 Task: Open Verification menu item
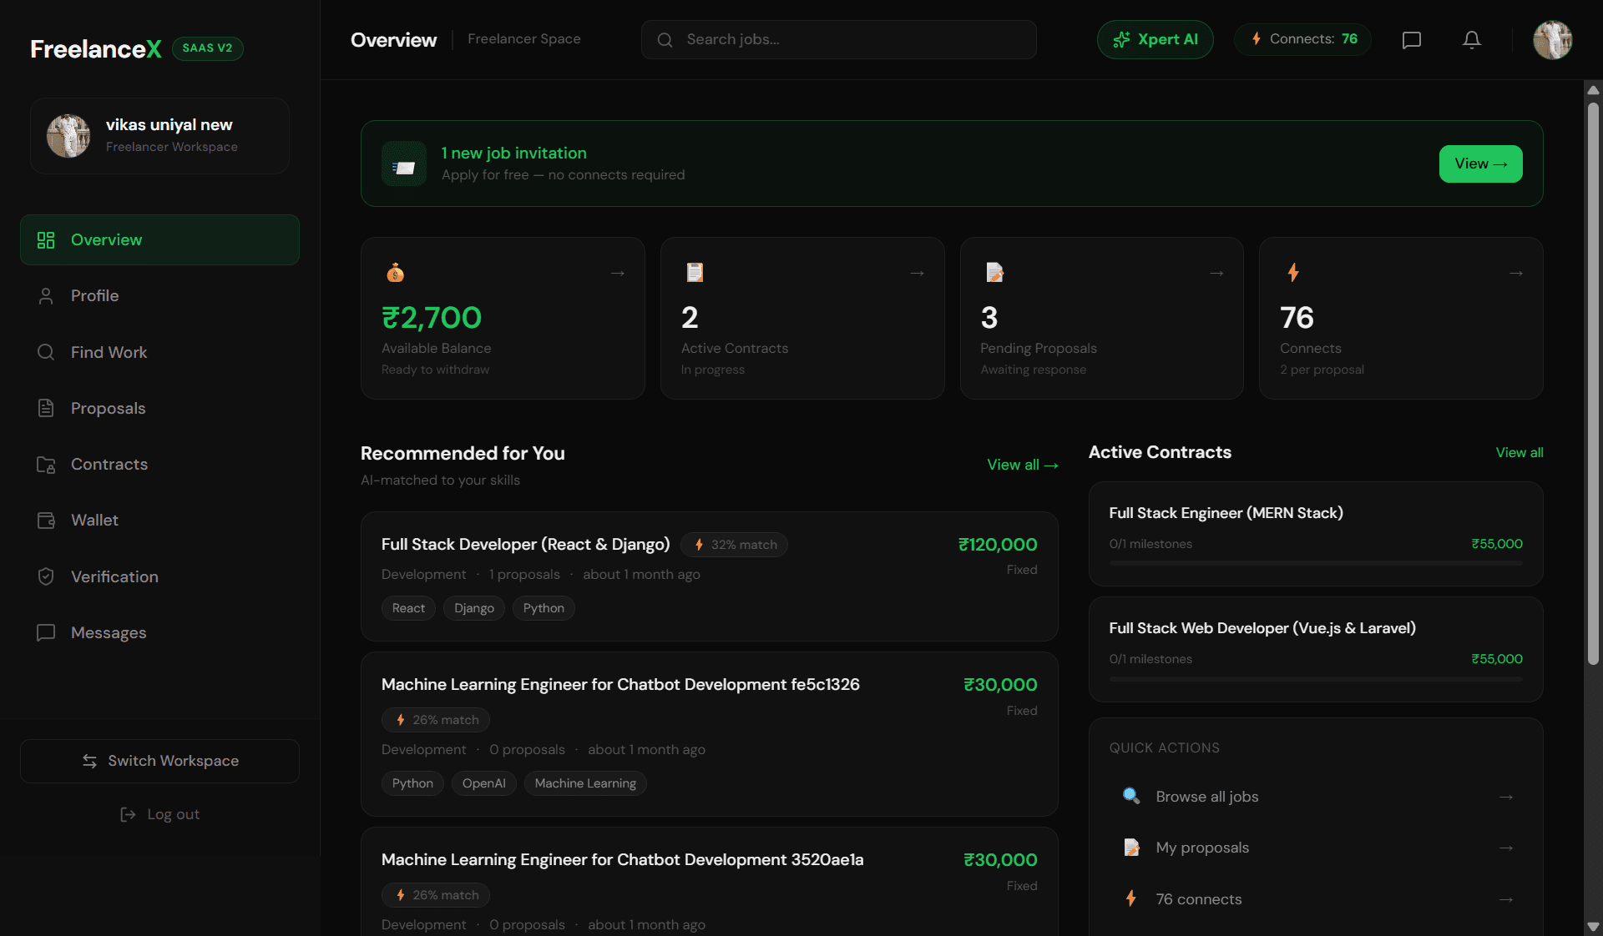click(x=159, y=576)
